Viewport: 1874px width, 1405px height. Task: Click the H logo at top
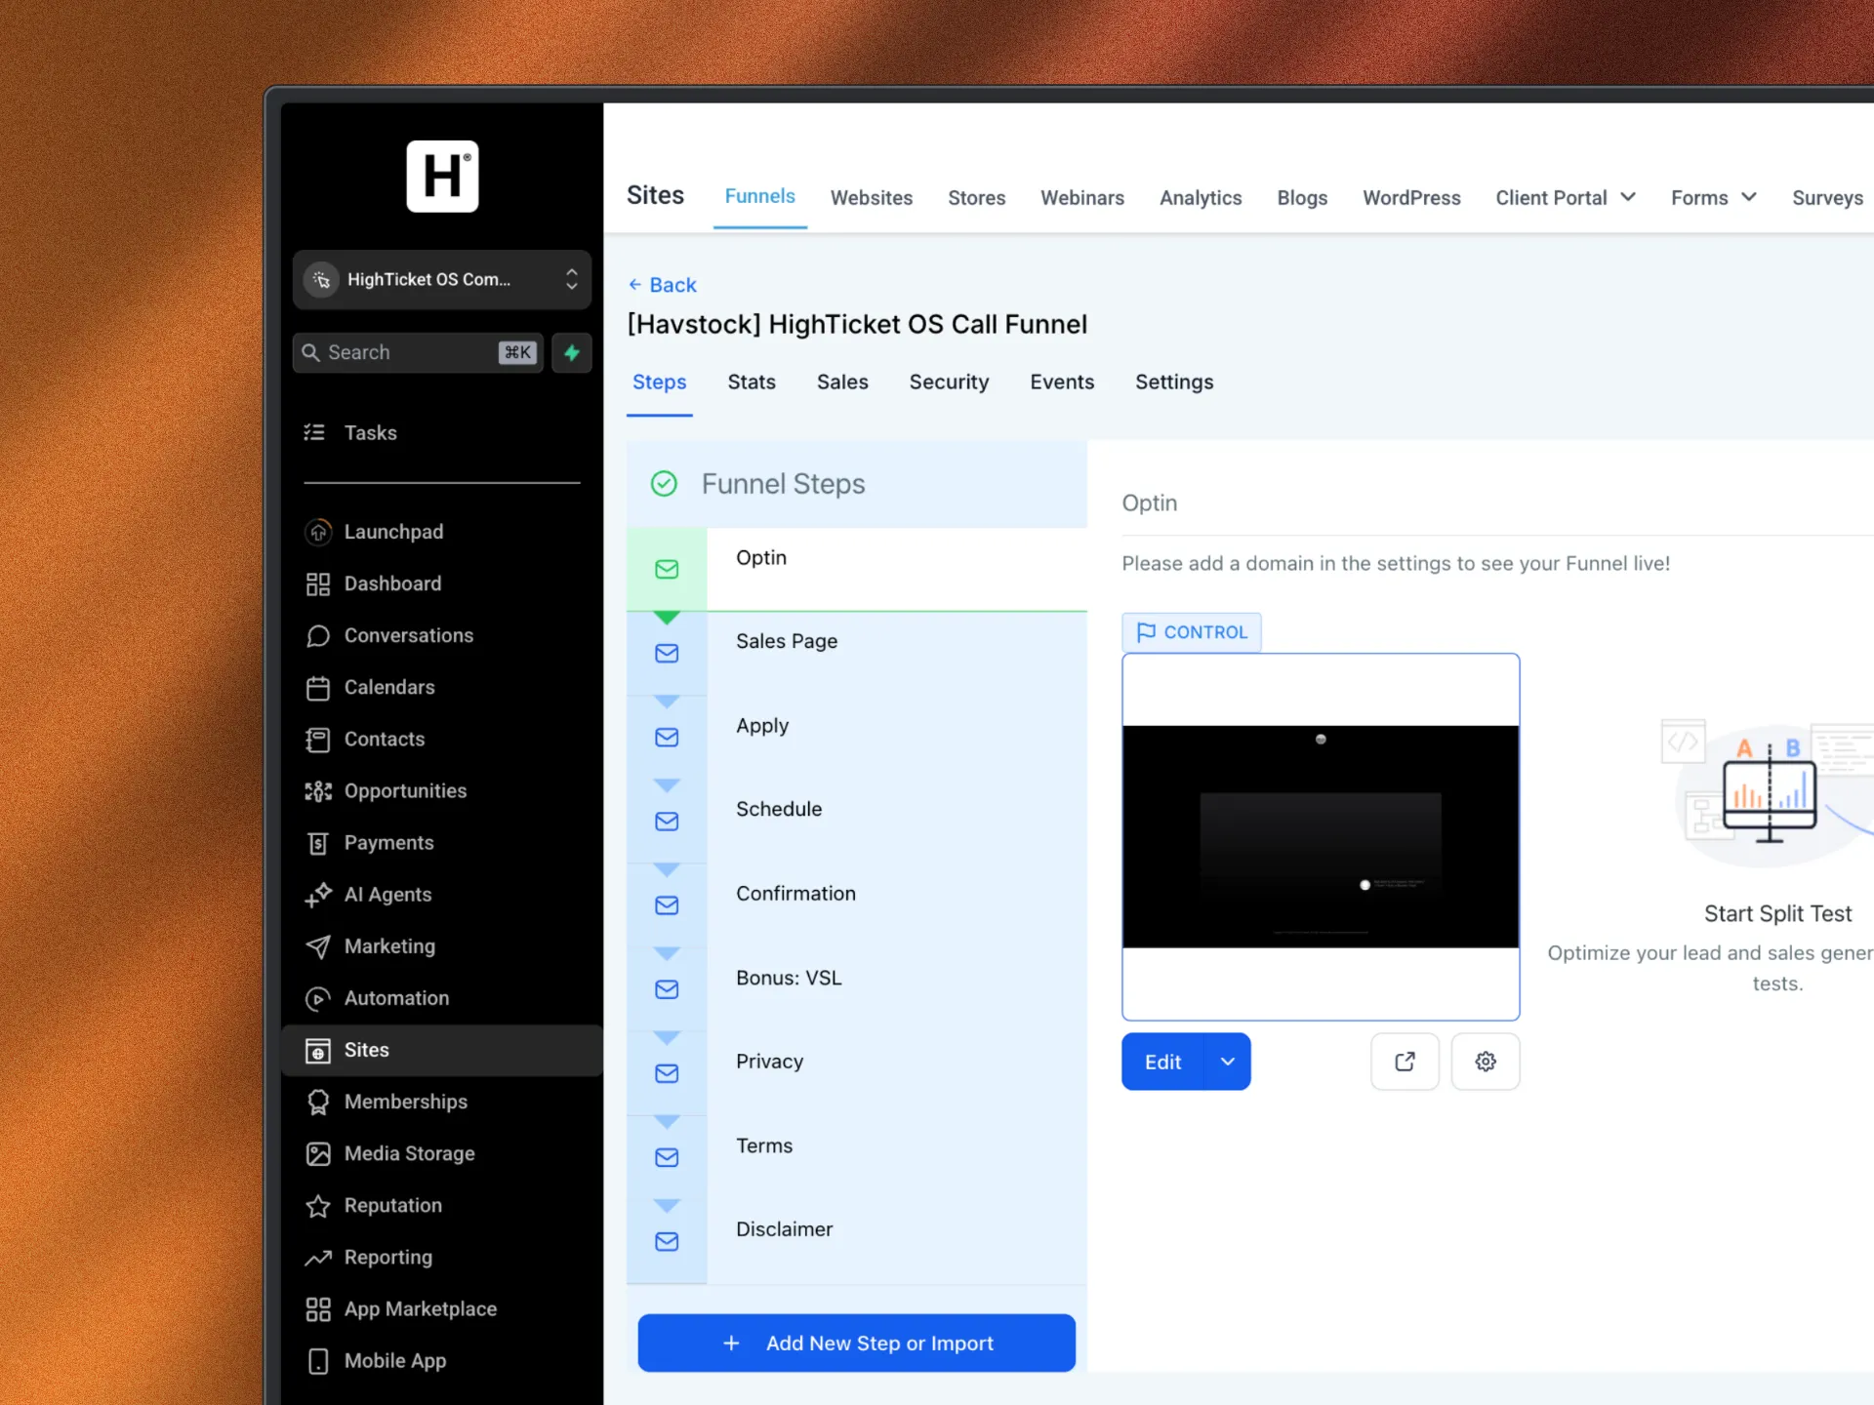pos(442,177)
